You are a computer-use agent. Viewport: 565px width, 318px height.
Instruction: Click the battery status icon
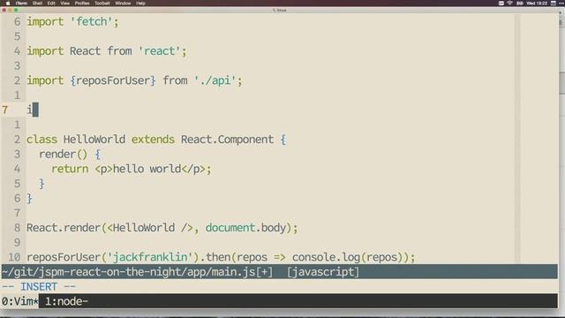tap(520, 3)
